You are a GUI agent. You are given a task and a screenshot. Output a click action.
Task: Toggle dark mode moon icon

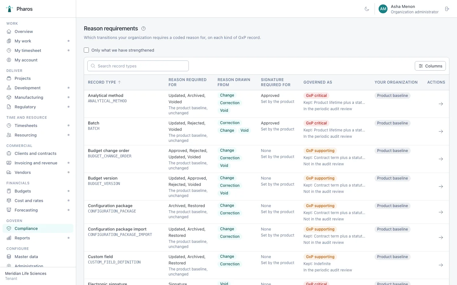point(367,9)
